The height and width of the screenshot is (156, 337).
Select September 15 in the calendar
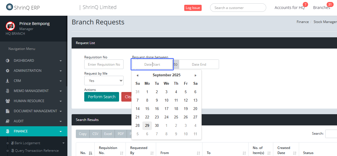pyautogui.click(x=147, y=109)
